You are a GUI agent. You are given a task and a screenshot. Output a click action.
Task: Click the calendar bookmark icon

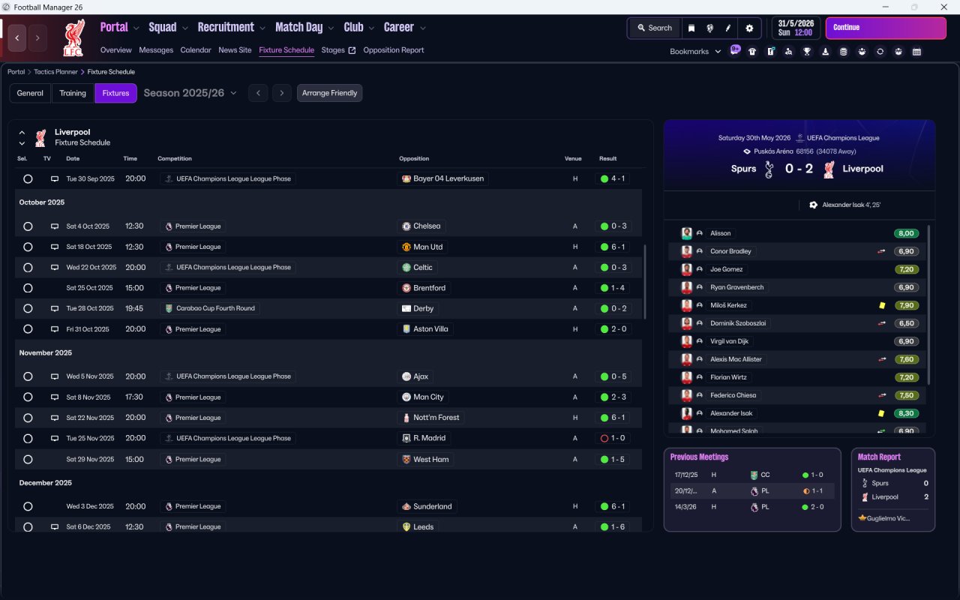[916, 52]
